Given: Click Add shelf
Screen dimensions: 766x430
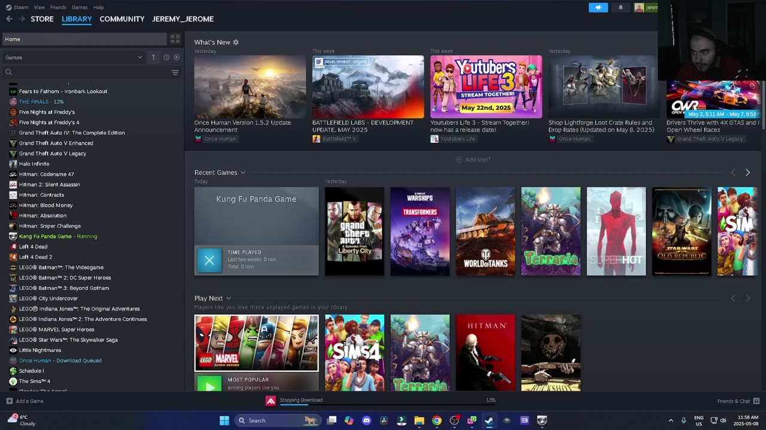Looking at the screenshot, I should [x=473, y=159].
